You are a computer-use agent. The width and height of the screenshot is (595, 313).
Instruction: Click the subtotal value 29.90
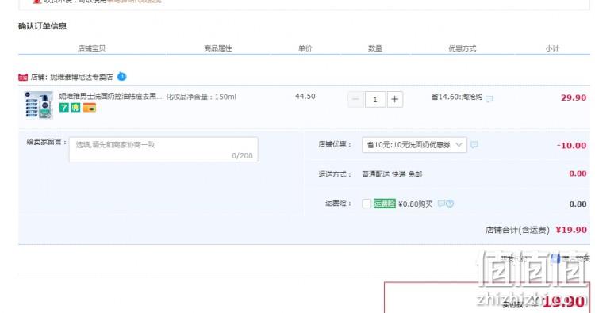click(574, 97)
